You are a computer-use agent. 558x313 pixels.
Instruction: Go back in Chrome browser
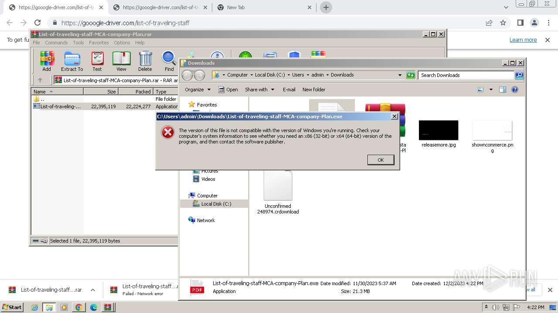10,23
